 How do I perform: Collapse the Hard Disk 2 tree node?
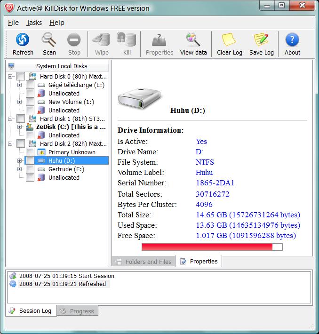coord(10,144)
